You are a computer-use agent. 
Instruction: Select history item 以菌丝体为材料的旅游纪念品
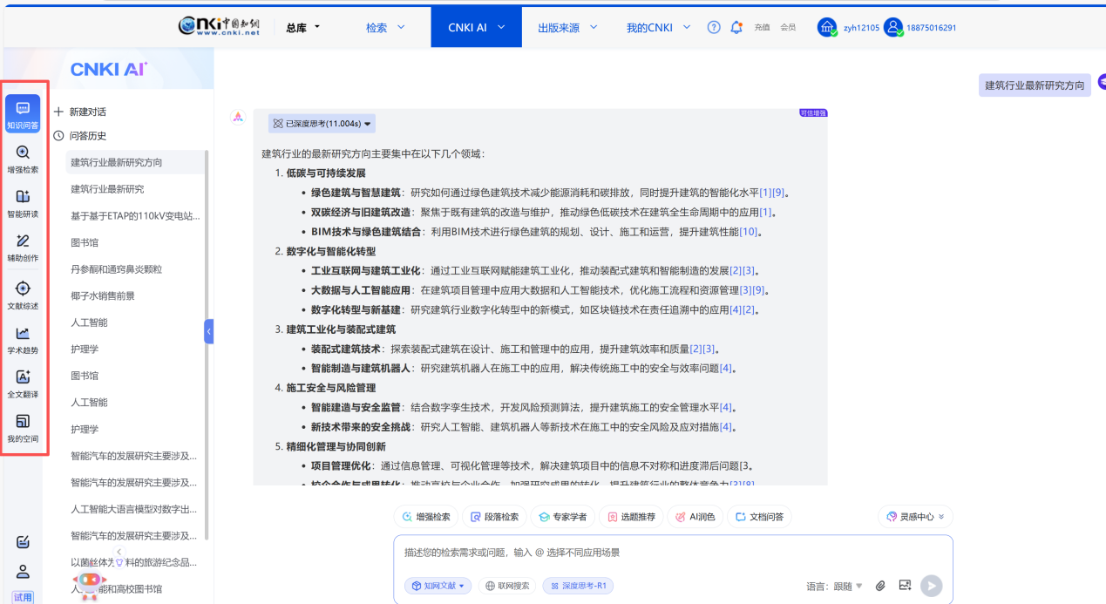(135, 562)
